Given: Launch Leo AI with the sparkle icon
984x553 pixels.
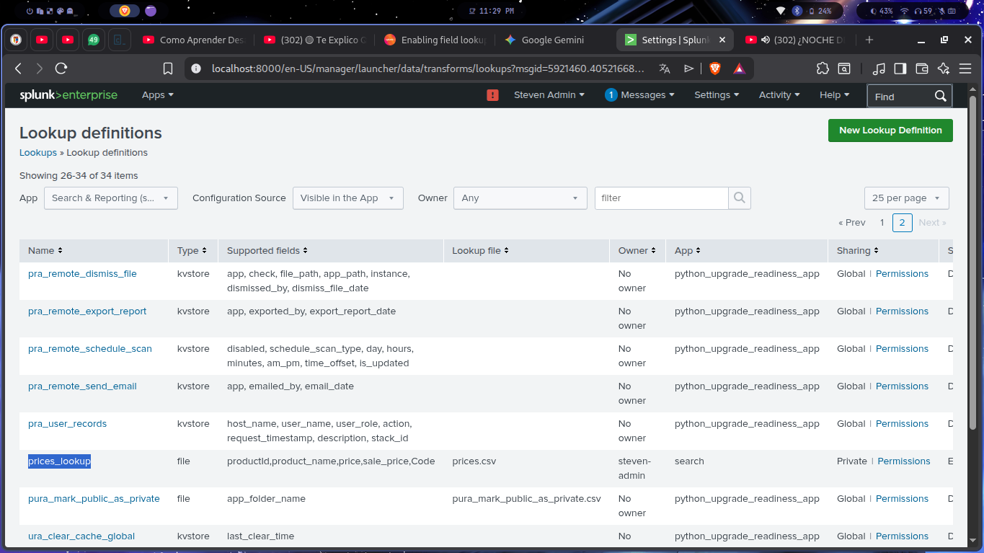Looking at the screenshot, I should (x=943, y=68).
